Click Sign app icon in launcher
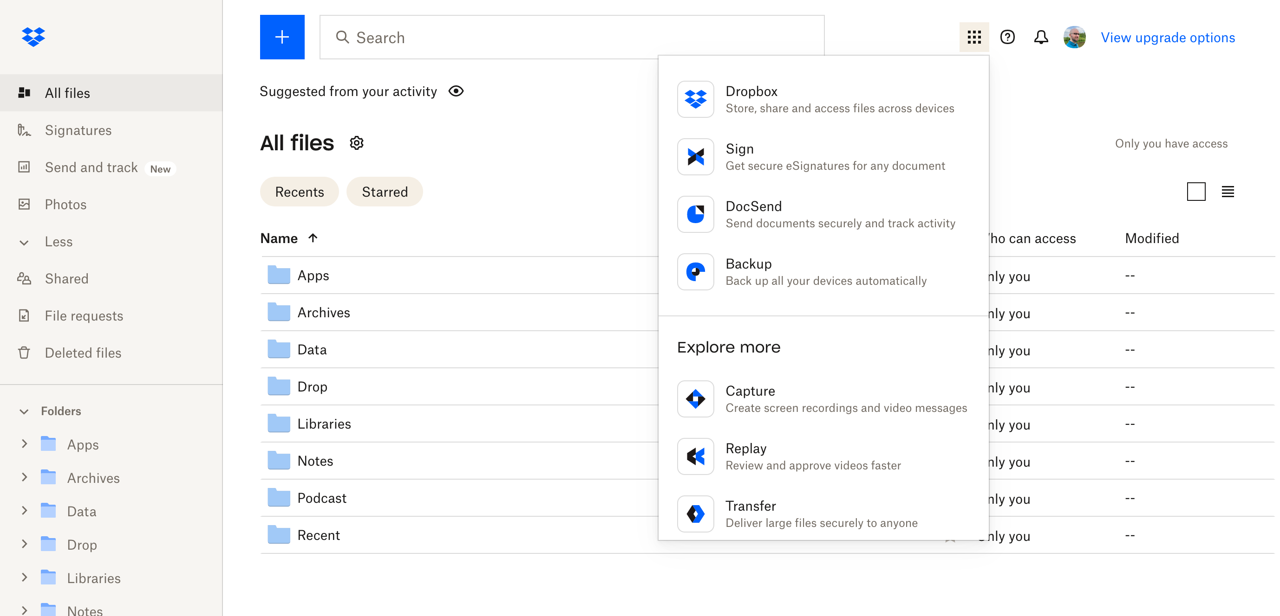The image size is (1280, 616). (x=695, y=157)
